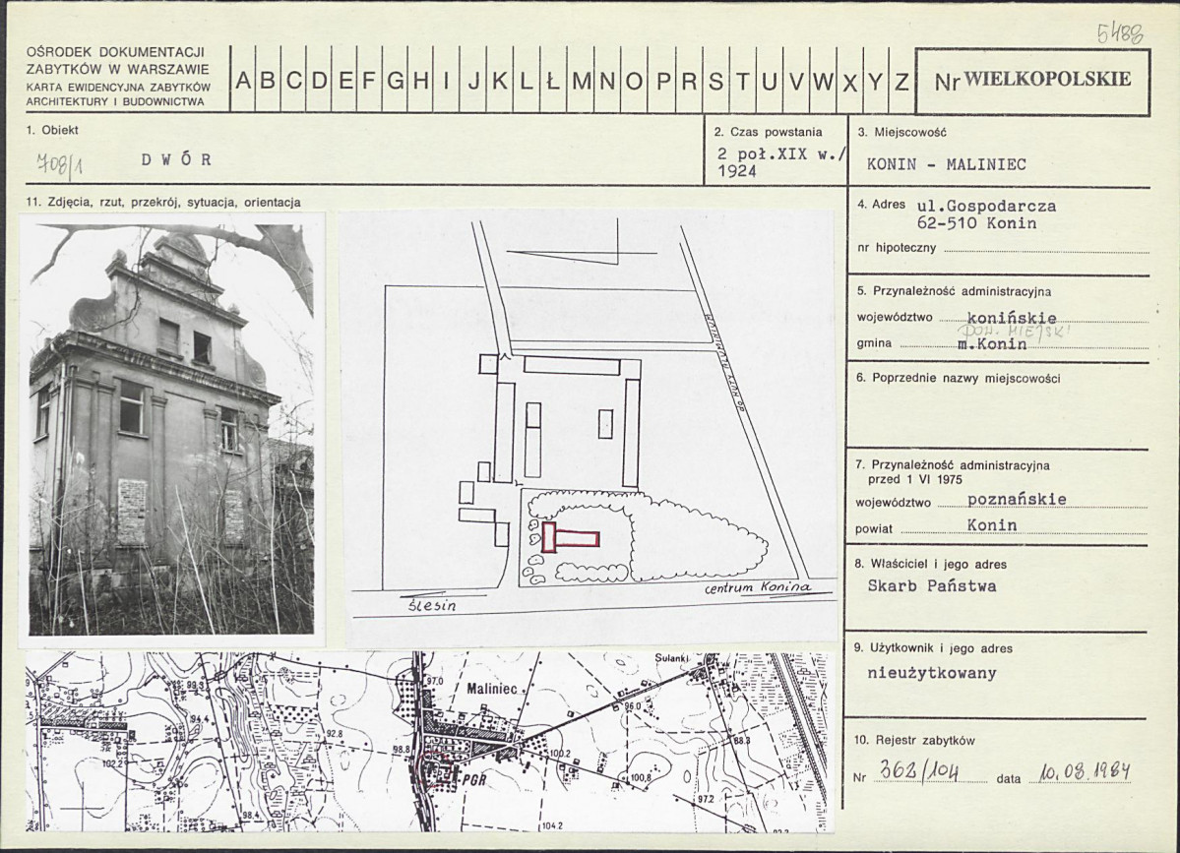Screen dimensions: 1180x853
Task: Click letter 'D' in alphabet index
Action: (x=319, y=82)
